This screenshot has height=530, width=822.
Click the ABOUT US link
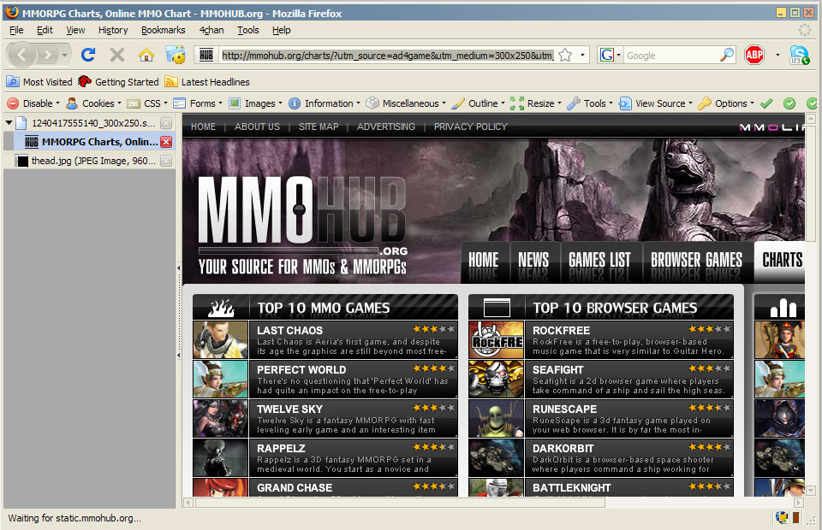257,127
